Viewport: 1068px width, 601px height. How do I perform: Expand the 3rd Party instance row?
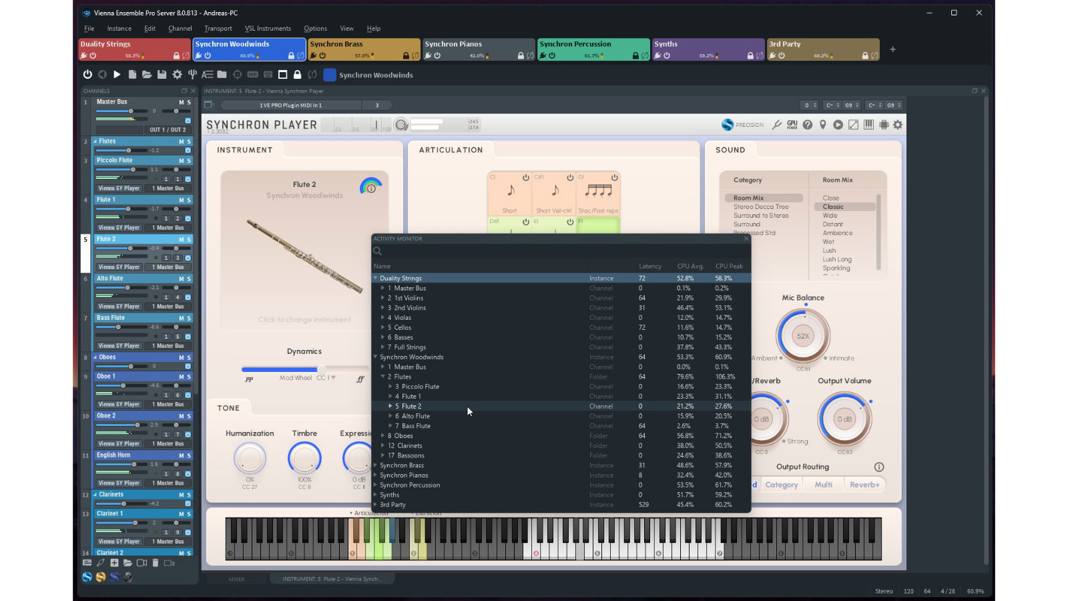[x=375, y=505]
